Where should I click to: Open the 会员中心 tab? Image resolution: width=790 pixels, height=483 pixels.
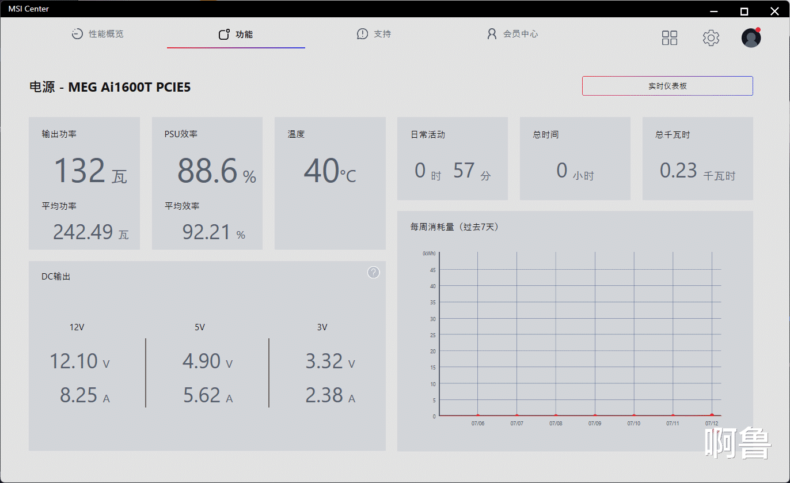point(512,34)
